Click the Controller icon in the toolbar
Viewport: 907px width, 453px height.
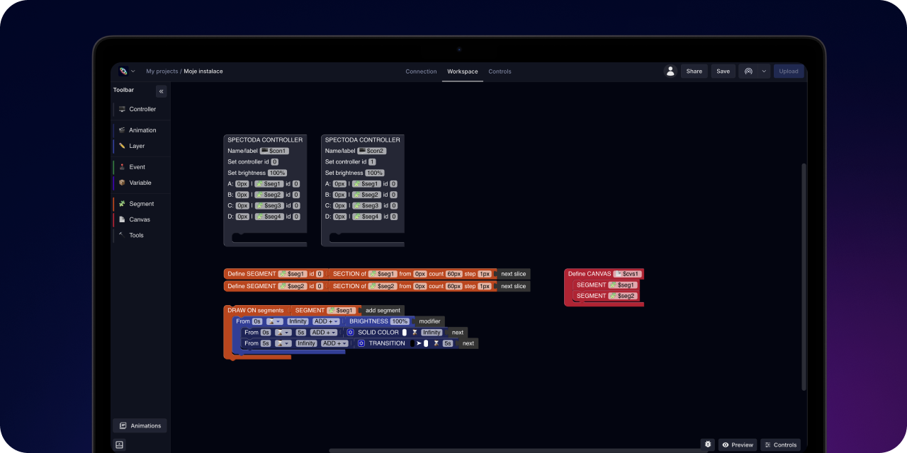point(122,109)
